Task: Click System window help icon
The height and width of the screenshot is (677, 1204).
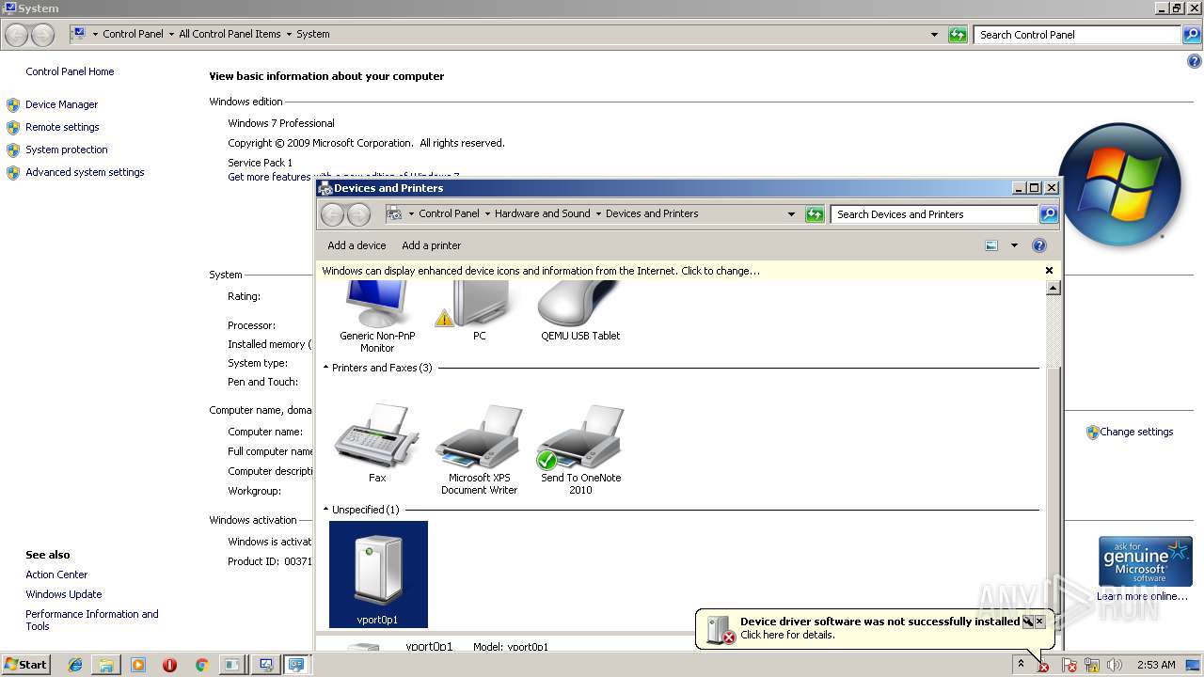Action: click(1195, 62)
